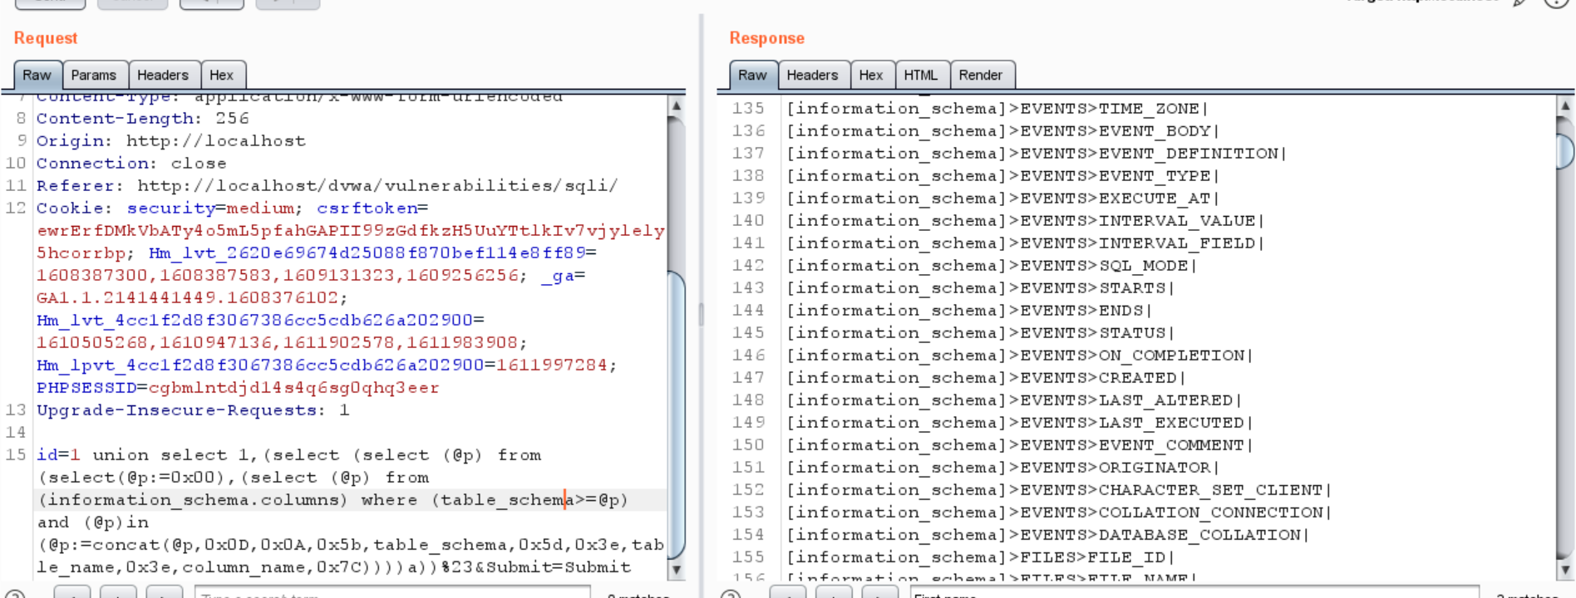Click response line 151 EVENTS>ORIGINATOR
The height and width of the screenshot is (598, 1576).
(1003, 468)
